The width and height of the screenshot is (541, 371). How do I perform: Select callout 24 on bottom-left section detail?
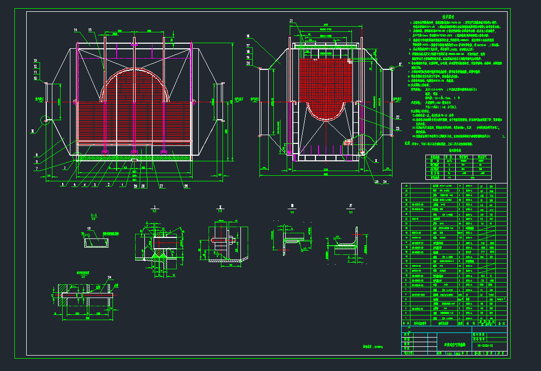pos(109,277)
